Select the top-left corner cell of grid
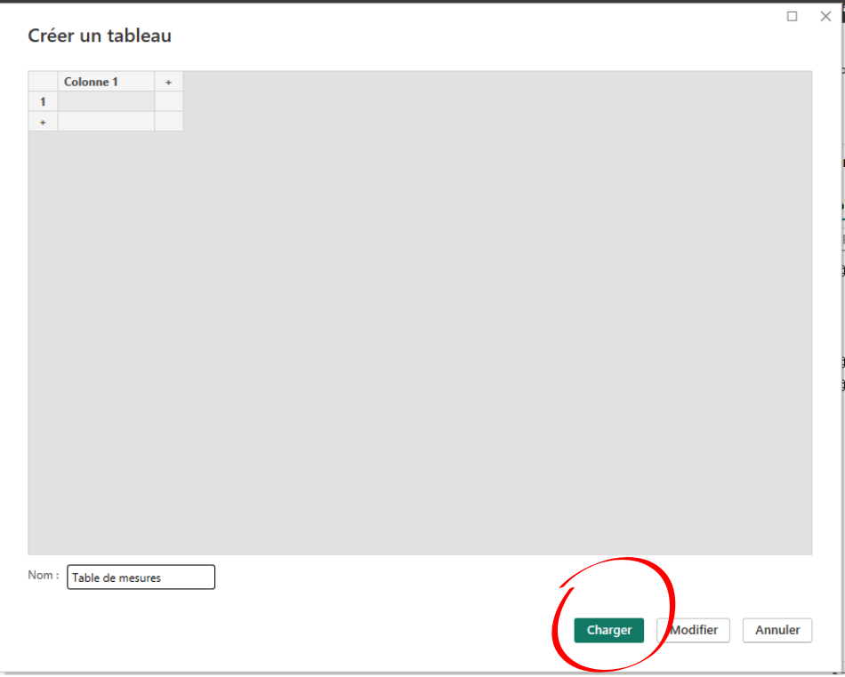 43,82
